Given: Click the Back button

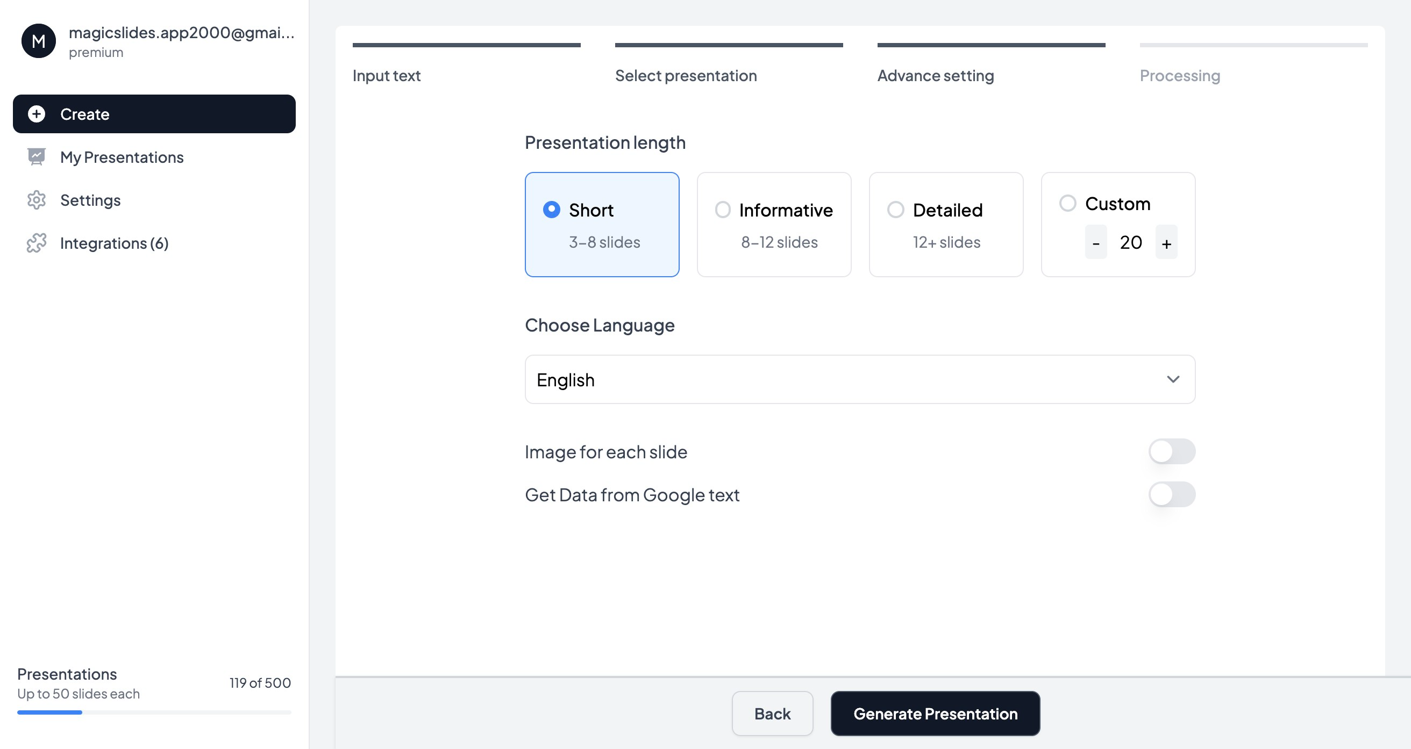Looking at the screenshot, I should [772, 714].
